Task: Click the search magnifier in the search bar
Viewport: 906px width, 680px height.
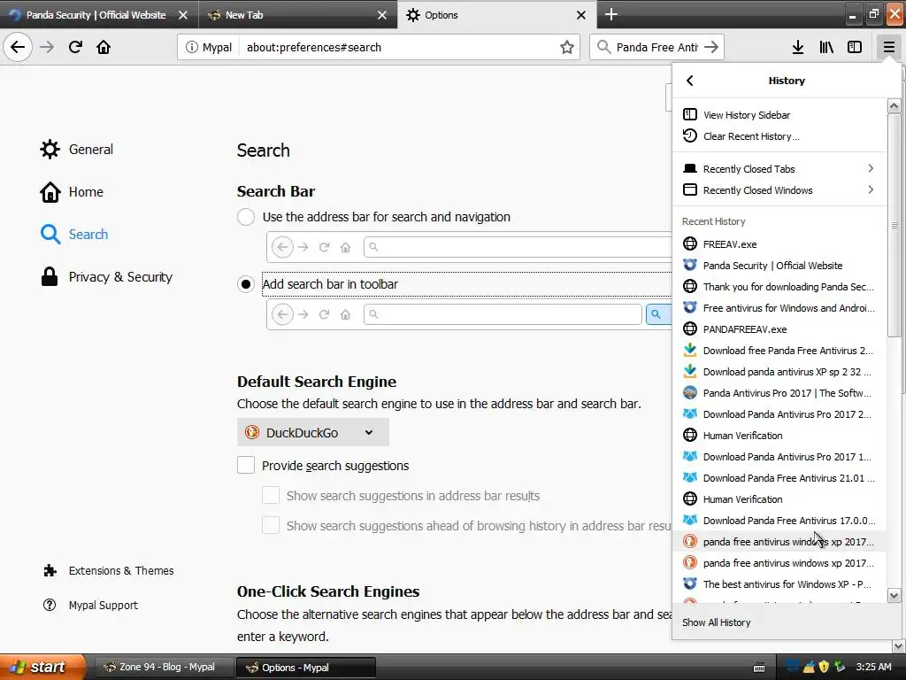Action: pyautogui.click(x=603, y=47)
